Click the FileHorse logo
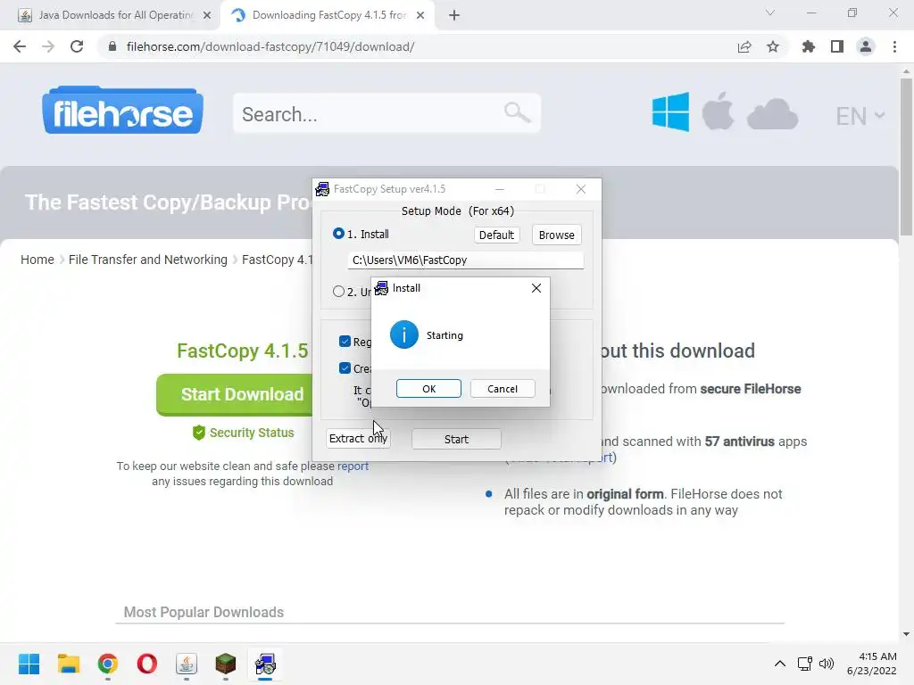914x685 pixels. 122,111
